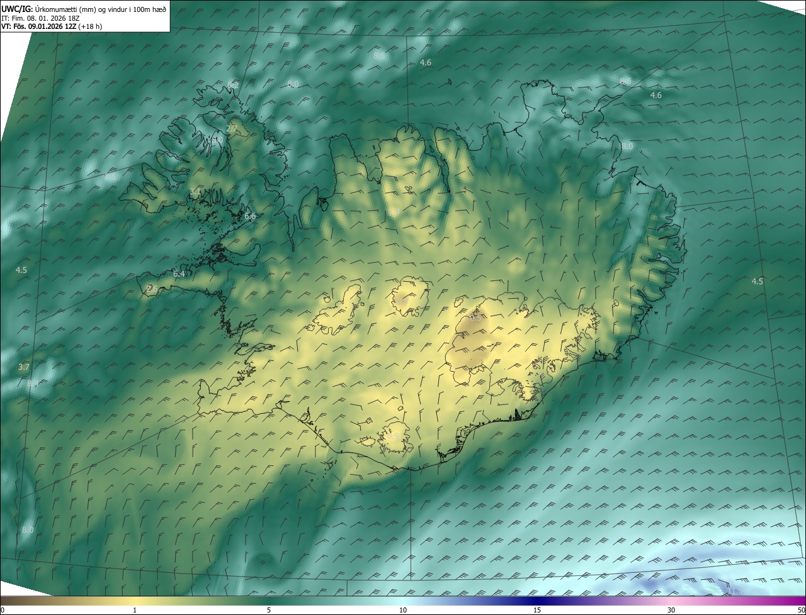Click the title 'Úrkomumætti (mm) og vindur í 100m hæð'
The width and height of the screenshot is (806, 615).
click(101, 9)
